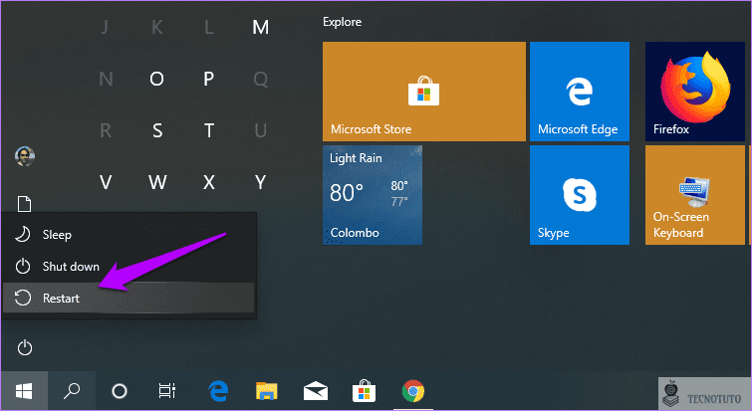Jump to letter S in app list
752x411 pixels.
[156, 130]
